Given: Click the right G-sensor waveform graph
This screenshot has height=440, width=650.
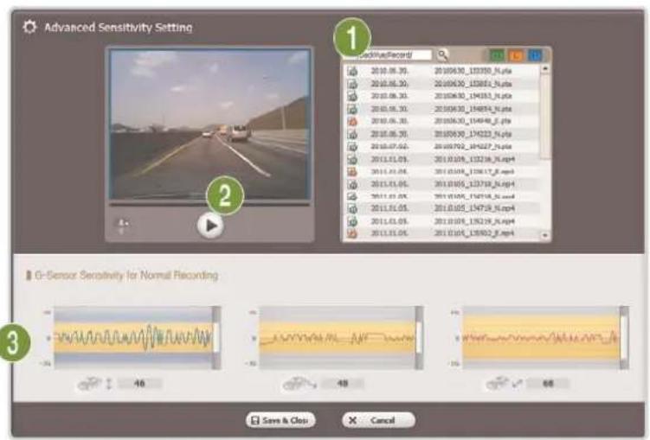Looking at the screenshot, I should tap(541, 338).
